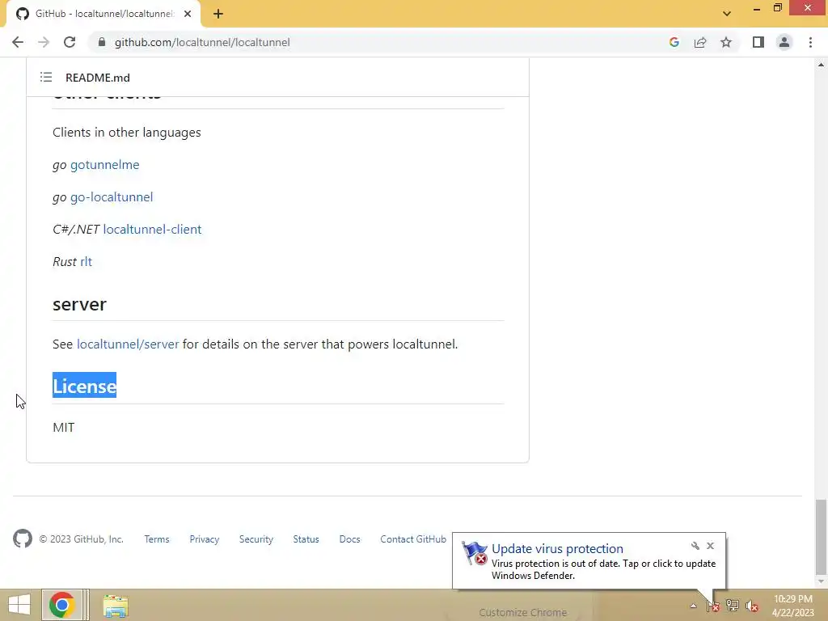Open the go-localtunnel link
The height and width of the screenshot is (621, 828).
112,197
